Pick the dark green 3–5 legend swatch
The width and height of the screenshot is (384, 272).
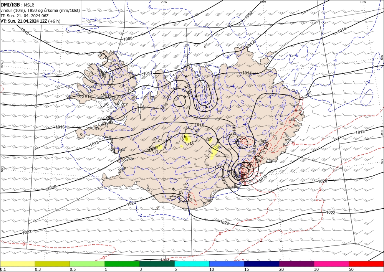point(157,264)
